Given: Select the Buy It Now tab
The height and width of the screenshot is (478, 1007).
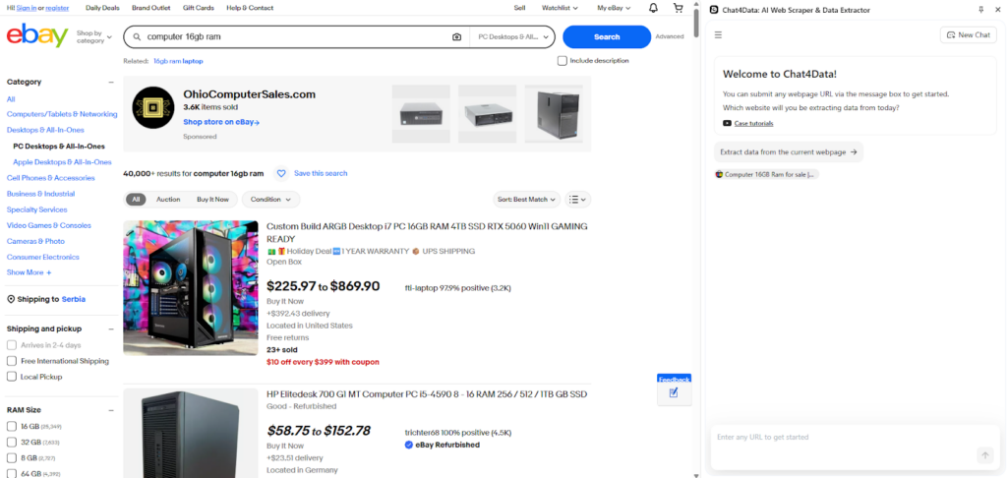Looking at the screenshot, I should click(212, 199).
